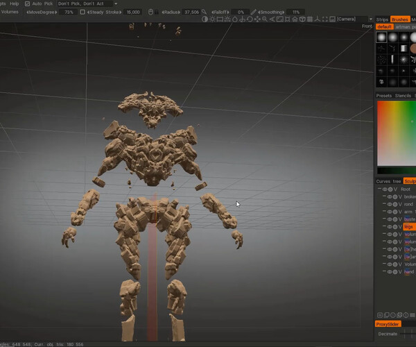Pick a color in the gradient picker
416x347 pixels.
[x=397, y=133]
